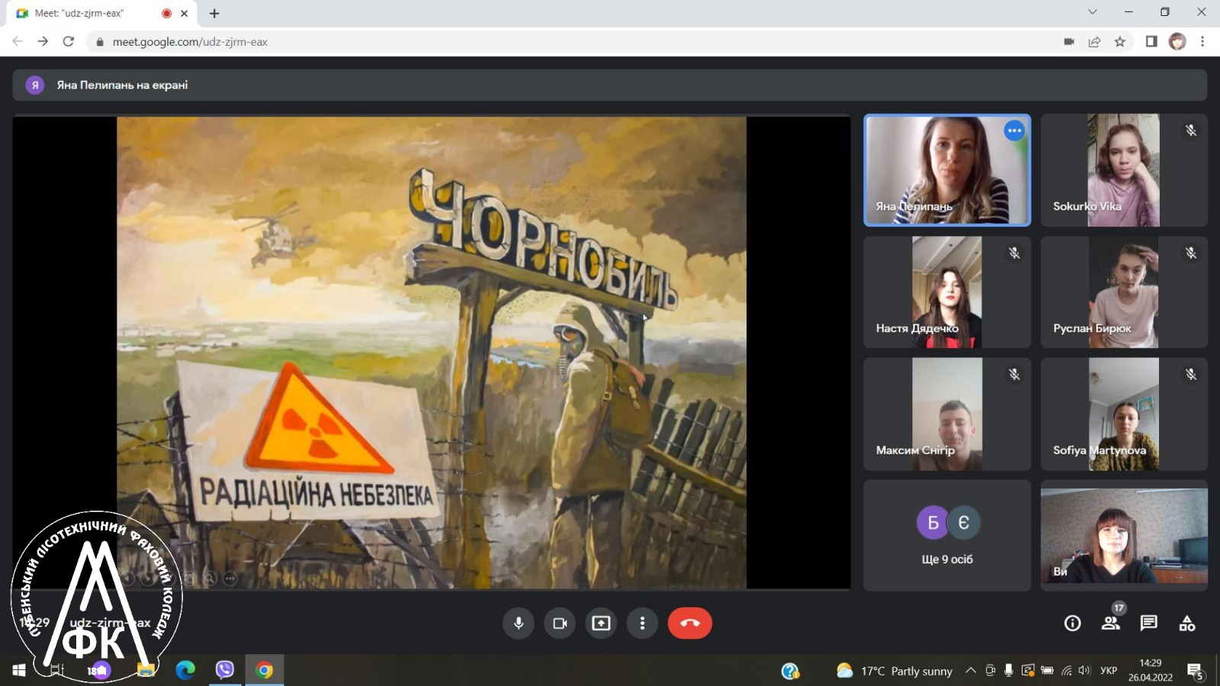This screenshot has height=686, width=1220.
Task: Show hidden system tray icons
Action: coord(971,671)
